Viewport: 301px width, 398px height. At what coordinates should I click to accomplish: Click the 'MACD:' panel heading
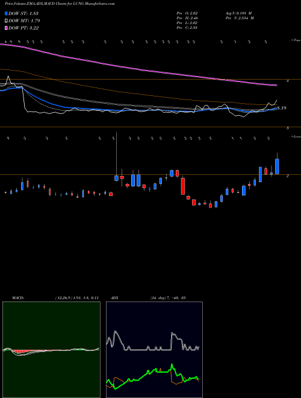click(18, 298)
